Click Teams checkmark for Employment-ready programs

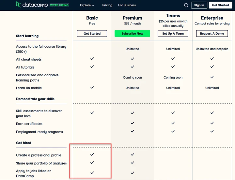coord(173,131)
